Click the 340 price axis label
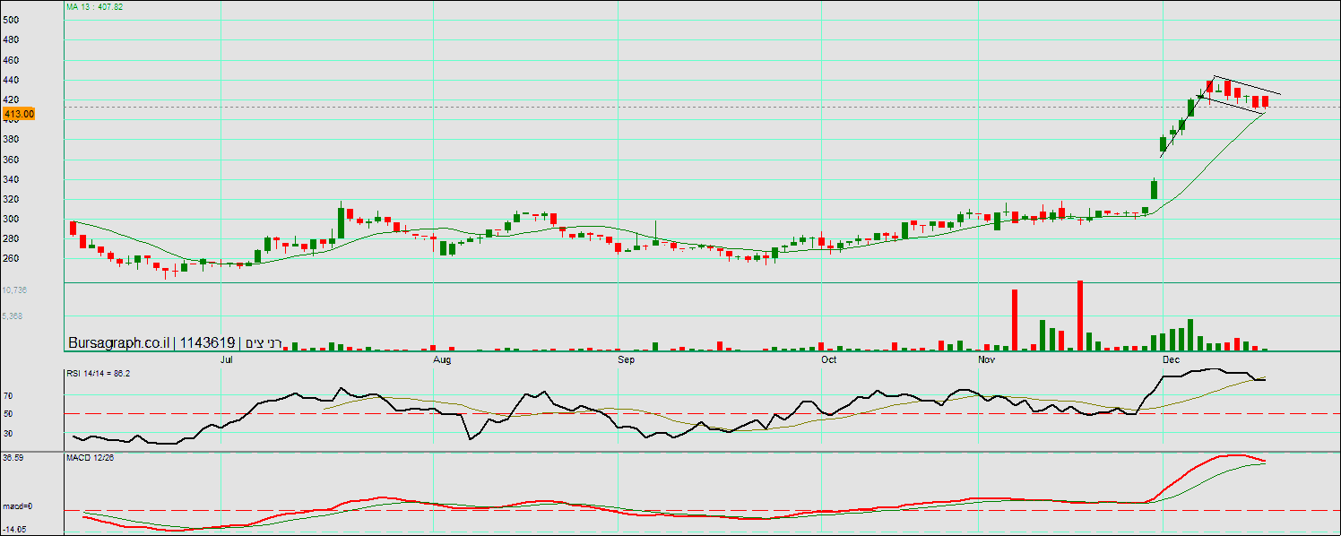1341x536 pixels. [x=11, y=179]
